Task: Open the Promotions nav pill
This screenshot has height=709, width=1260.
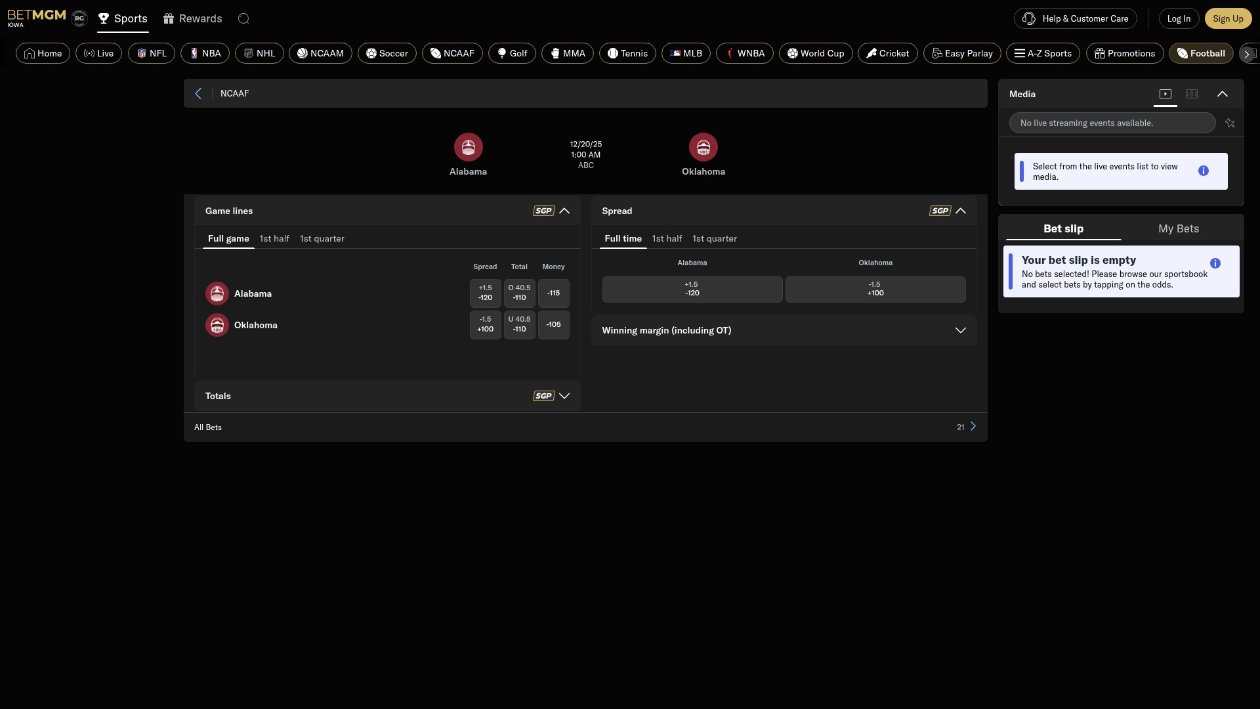Action: coord(1125,53)
